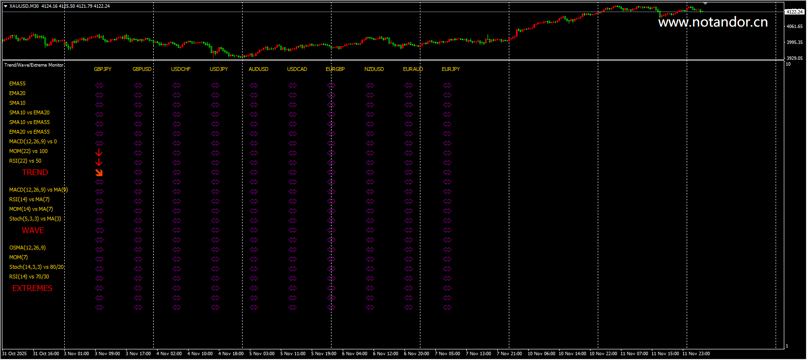Click EURJPY sideways arrow in RSI(22) vs 50 row
Screen dimensions: 807x360
click(447, 163)
